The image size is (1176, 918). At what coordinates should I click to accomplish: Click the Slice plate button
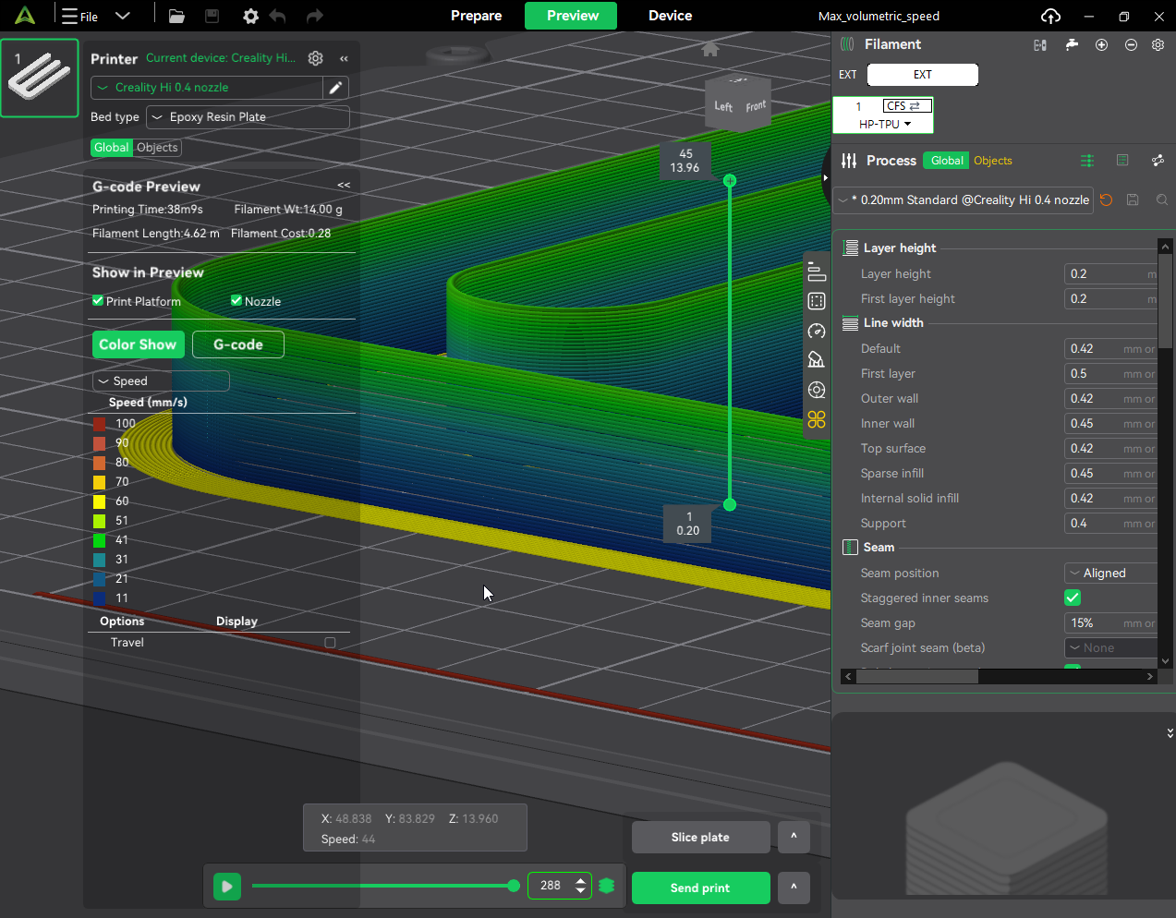(x=700, y=838)
